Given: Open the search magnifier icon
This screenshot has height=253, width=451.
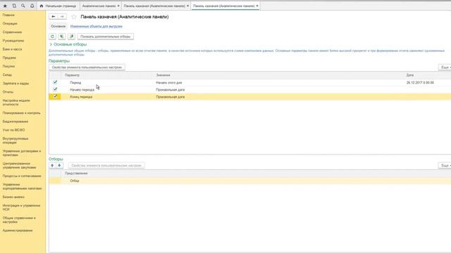Looking at the screenshot, I should tap(23, 6).
